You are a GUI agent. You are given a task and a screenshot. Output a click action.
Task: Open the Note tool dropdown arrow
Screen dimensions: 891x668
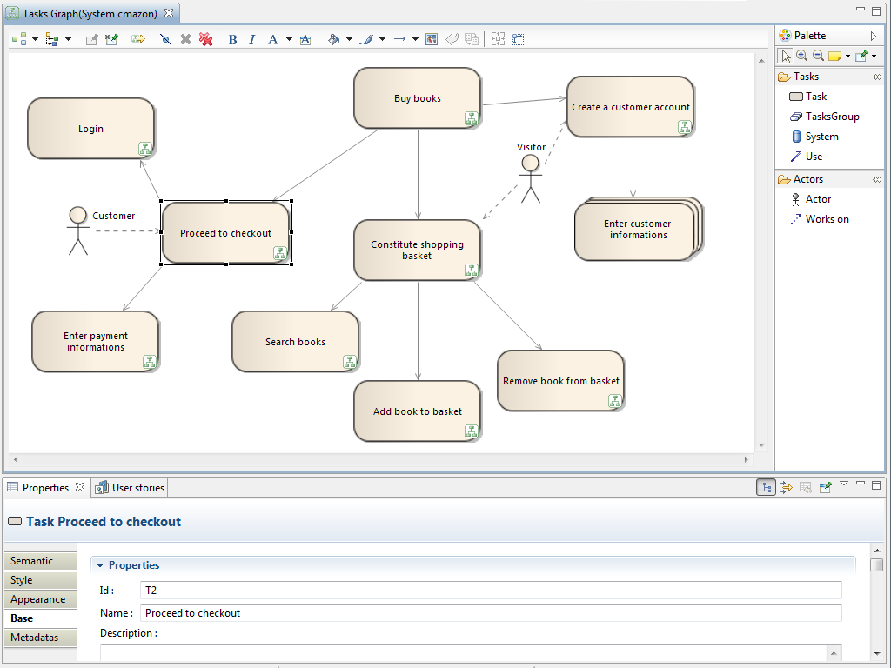[x=847, y=56]
